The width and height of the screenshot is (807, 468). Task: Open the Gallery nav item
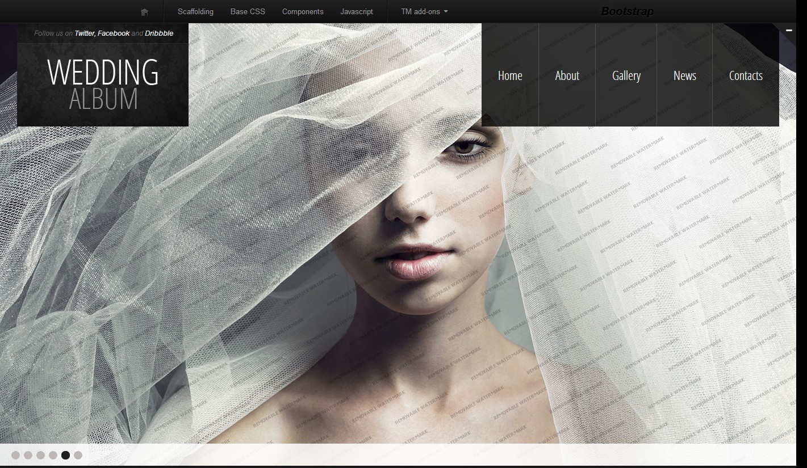coord(626,75)
